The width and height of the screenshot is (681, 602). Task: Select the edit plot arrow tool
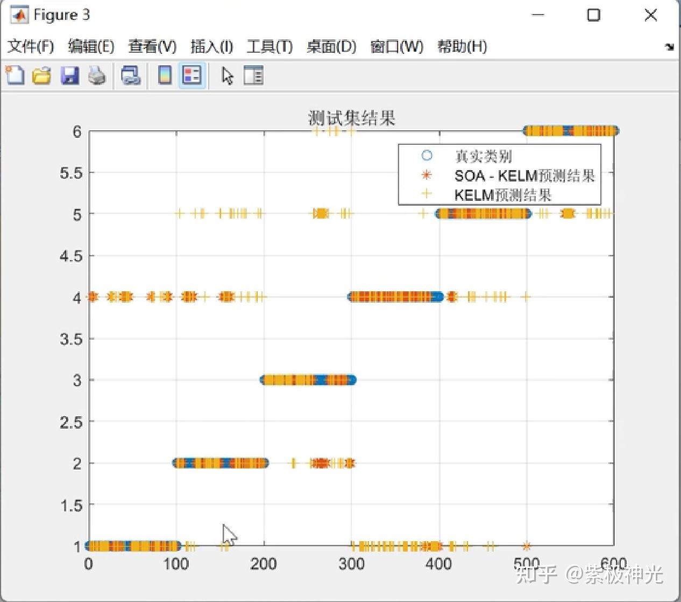[x=226, y=75]
